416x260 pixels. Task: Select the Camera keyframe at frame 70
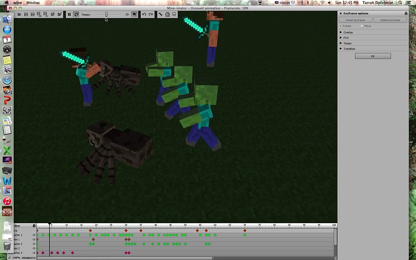[245, 230]
